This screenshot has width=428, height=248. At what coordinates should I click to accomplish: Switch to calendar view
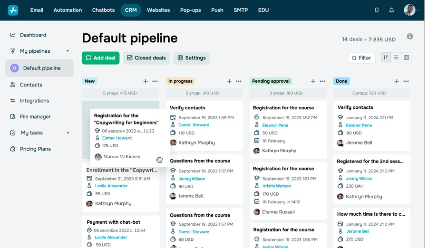tap(407, 57)
